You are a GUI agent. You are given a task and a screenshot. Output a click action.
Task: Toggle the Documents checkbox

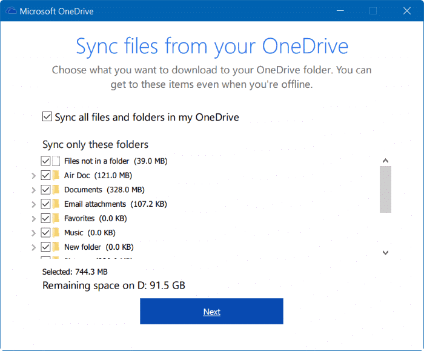coord(45,189)
